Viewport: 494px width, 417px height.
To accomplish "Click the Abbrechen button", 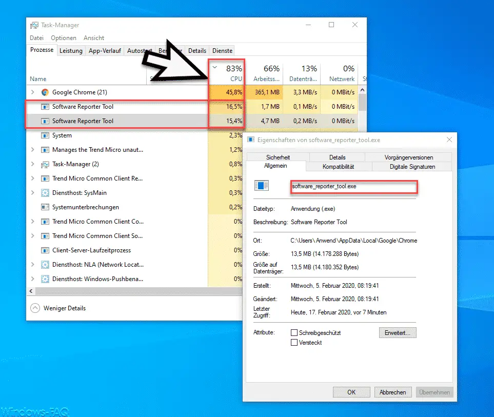I will point(392,392).
